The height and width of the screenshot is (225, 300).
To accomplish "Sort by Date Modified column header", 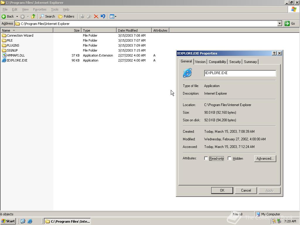I will point(134,30).
